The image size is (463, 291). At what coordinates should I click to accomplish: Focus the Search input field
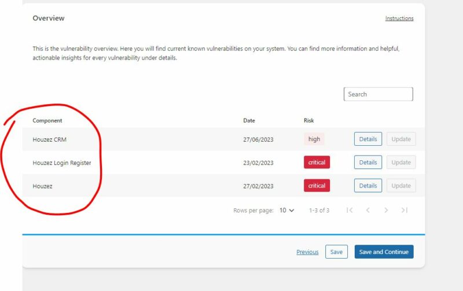(378, 94)
